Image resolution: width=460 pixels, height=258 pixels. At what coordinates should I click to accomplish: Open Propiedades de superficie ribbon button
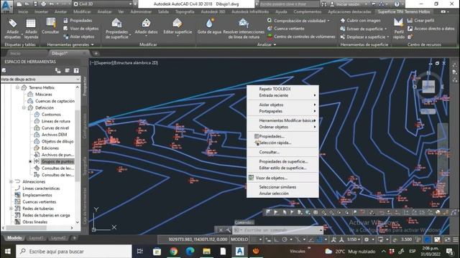[x=116, y=29]
